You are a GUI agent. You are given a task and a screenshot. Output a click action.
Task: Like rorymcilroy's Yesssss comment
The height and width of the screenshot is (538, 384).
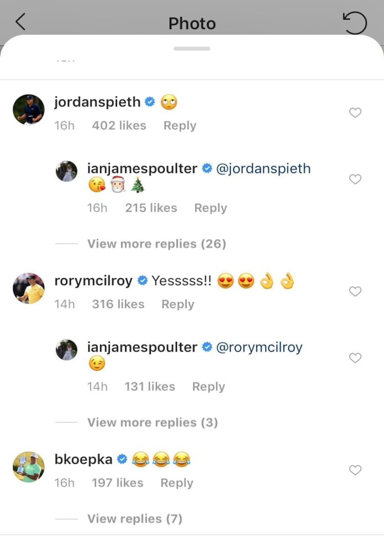click(355, 291)
